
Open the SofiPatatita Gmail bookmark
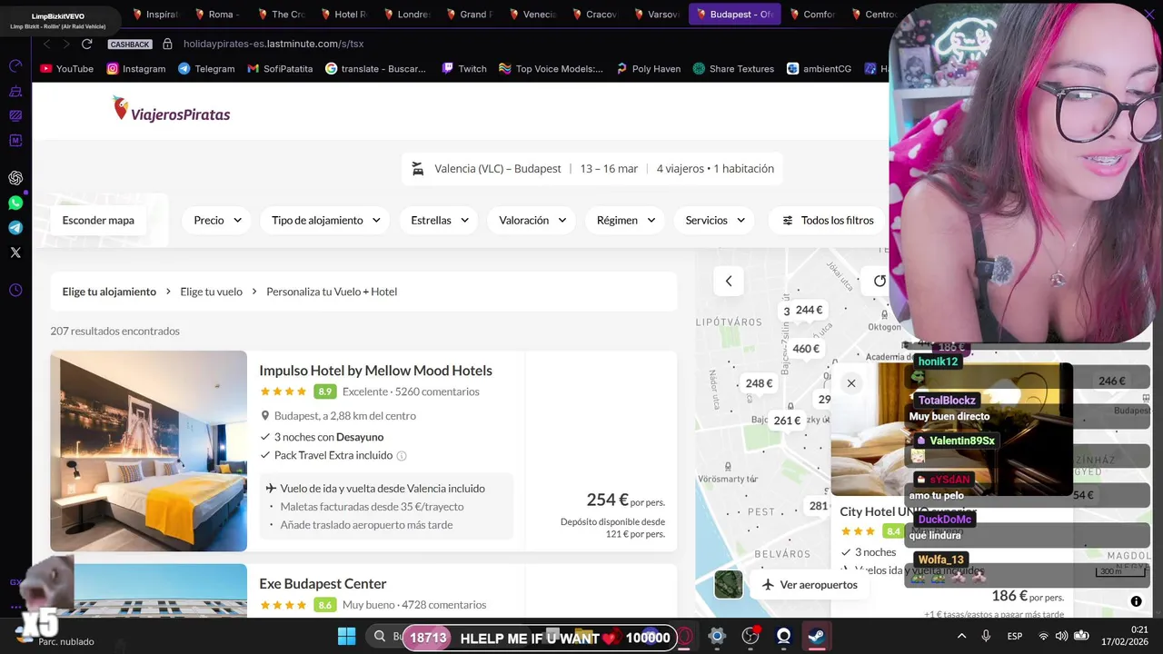point(280,68)
